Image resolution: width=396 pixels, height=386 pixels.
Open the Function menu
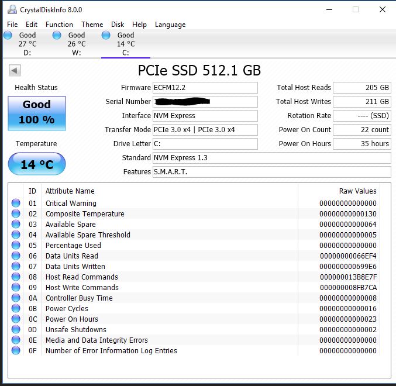[x=59, y=25]
